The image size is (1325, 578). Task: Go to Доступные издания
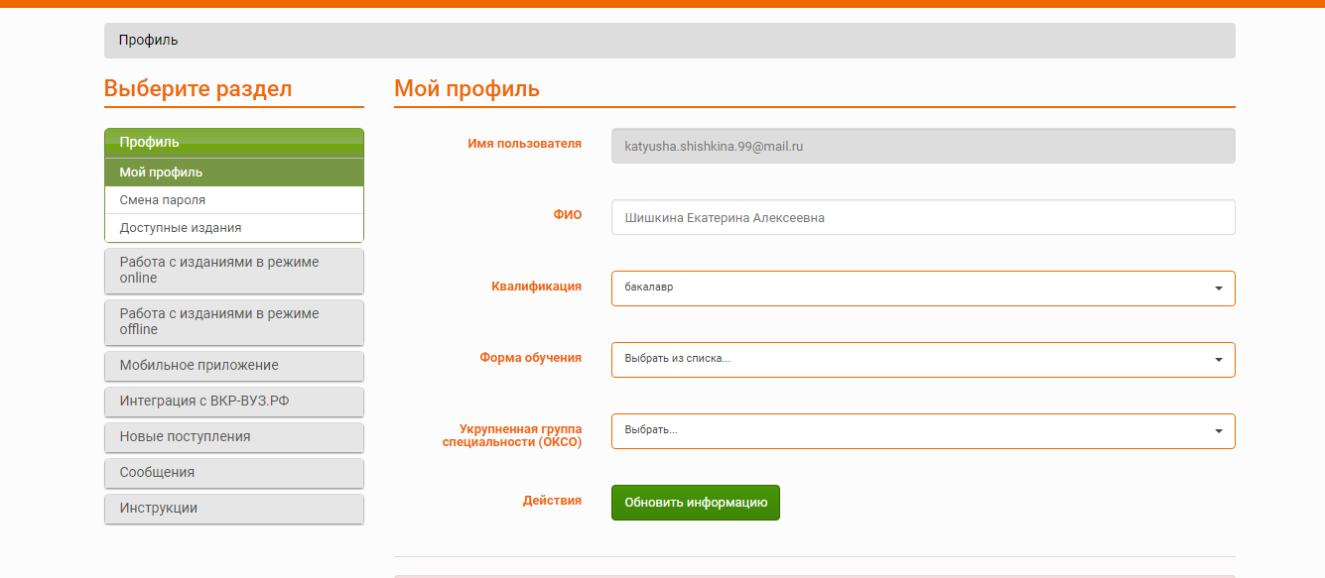click(x=181, y=228)
